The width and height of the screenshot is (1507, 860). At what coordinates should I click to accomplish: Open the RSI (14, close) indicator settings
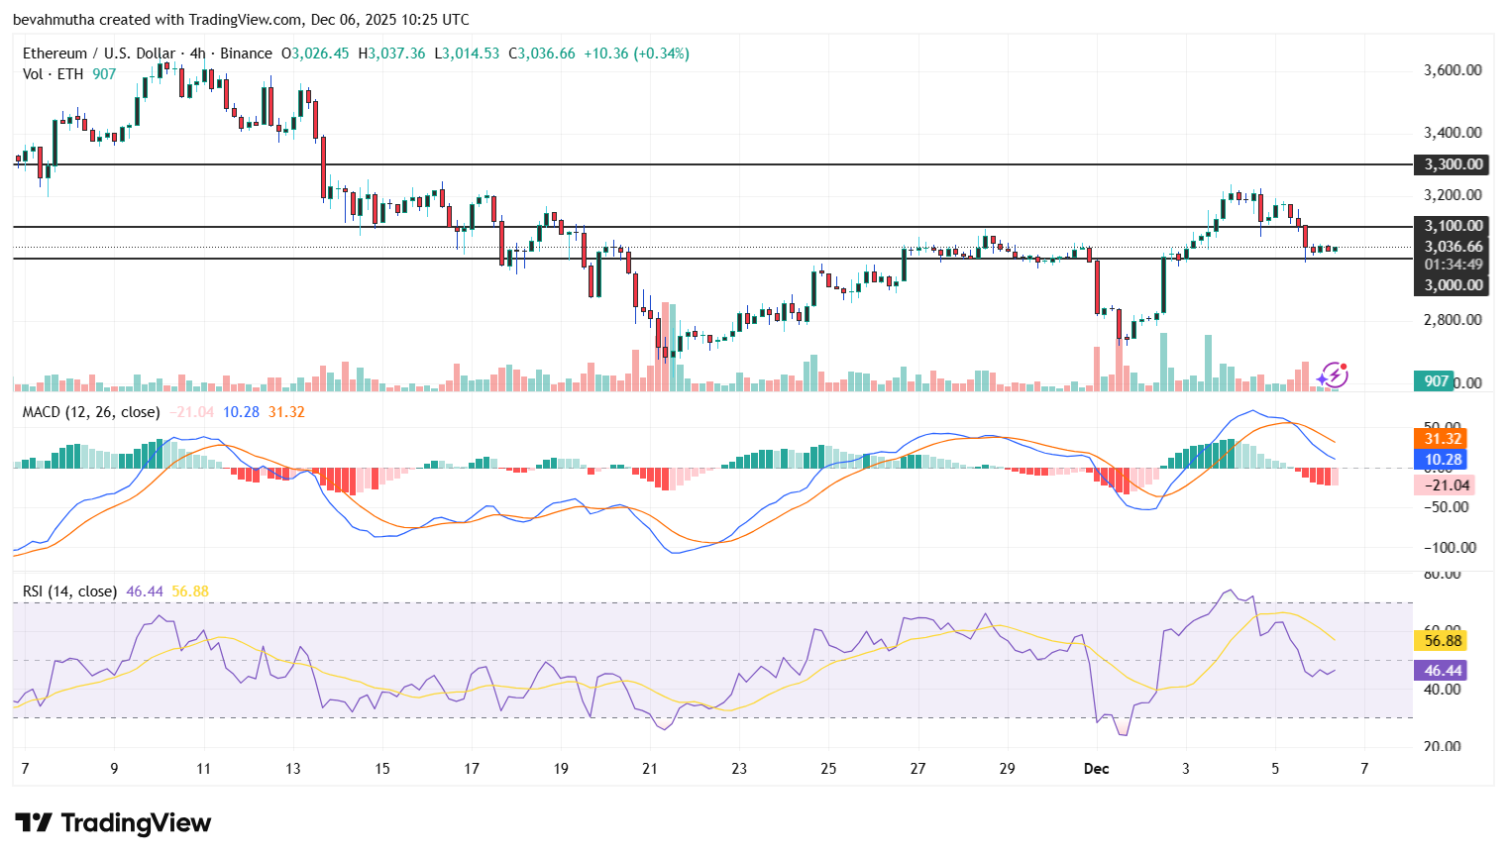coord(69,590)
